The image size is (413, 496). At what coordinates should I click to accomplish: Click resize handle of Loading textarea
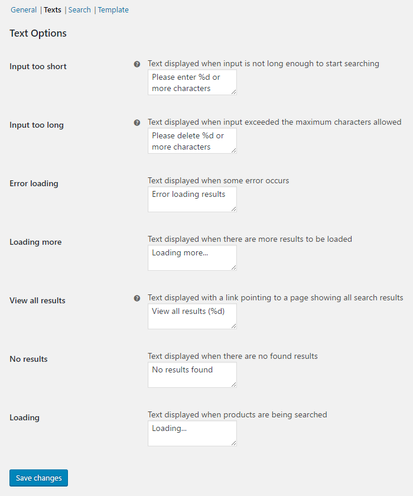(234, 443)
